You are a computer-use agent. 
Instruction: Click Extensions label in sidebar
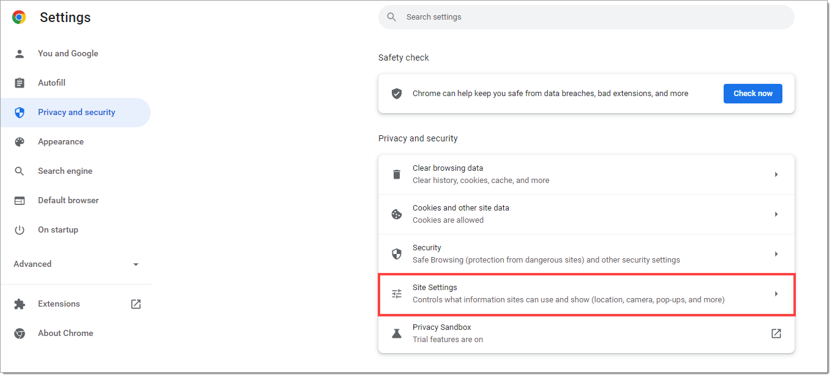coord(59,304)
